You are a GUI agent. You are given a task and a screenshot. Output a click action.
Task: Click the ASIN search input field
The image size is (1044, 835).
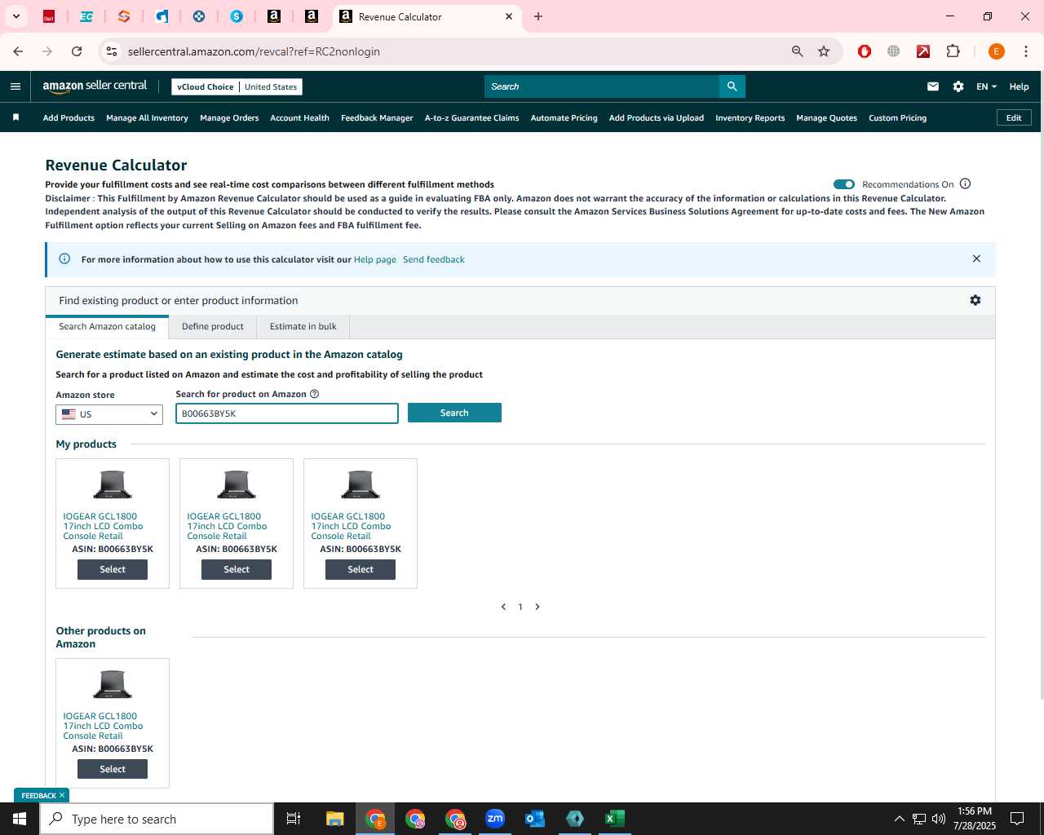click(287, 413)
